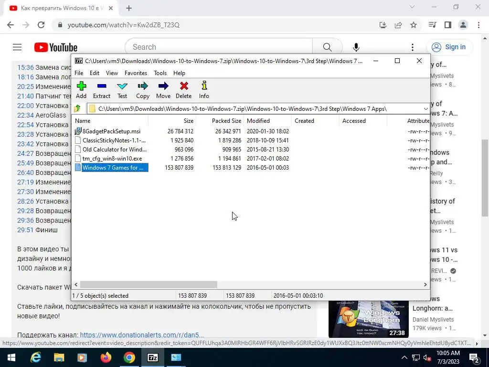Open the Info tool in 7-Zip

[x=204, y=90]
